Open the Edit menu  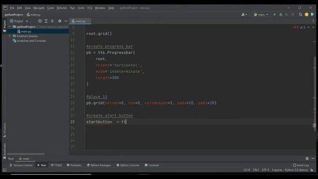tap(19, 8)
